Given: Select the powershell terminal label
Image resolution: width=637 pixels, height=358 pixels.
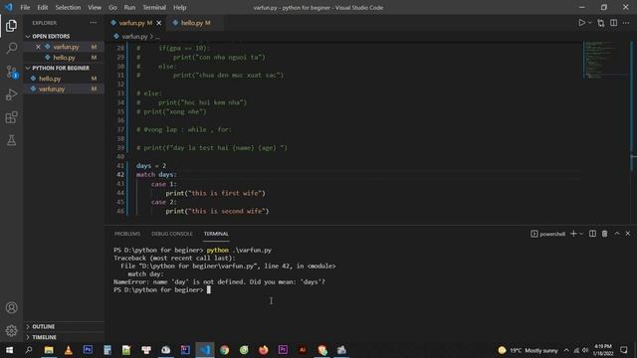Looking at the screenshot, I should (x=548, y=234).
